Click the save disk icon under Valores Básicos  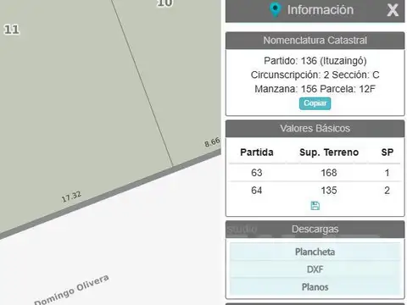tap(315, 206)
